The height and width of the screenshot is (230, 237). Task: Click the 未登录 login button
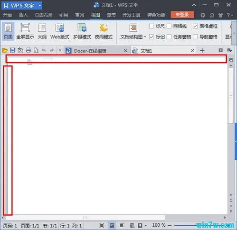pyautogui.click(x=182, y=15)
